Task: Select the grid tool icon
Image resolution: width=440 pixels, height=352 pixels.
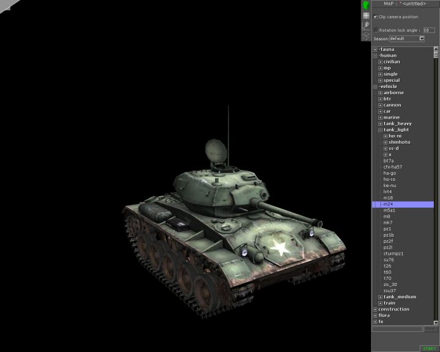Action: point(366,15)
